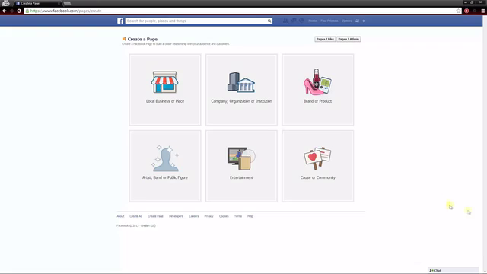Select the Create a Page browser tab
This screenshot has width=487, height=274.
pyautogui.click(x=37, y=3)
